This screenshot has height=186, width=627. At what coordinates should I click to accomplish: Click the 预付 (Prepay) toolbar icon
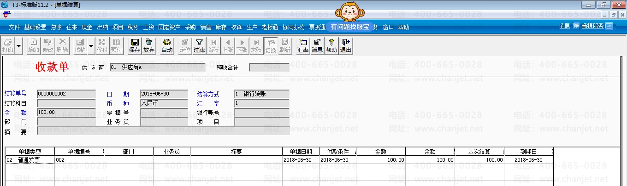coord(117,45)
